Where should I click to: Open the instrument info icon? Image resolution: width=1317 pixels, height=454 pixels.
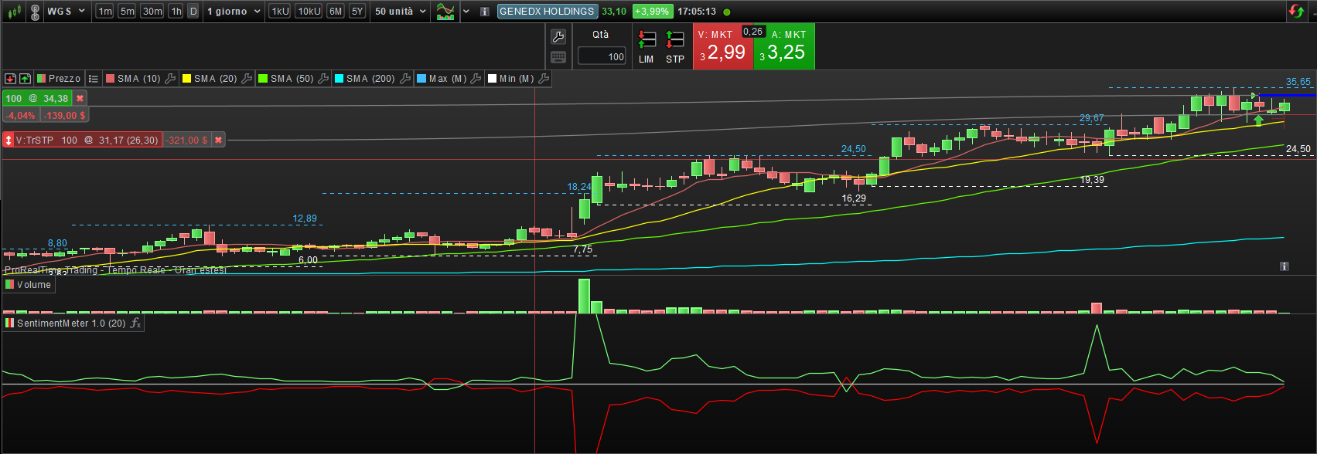click(484, 12)
